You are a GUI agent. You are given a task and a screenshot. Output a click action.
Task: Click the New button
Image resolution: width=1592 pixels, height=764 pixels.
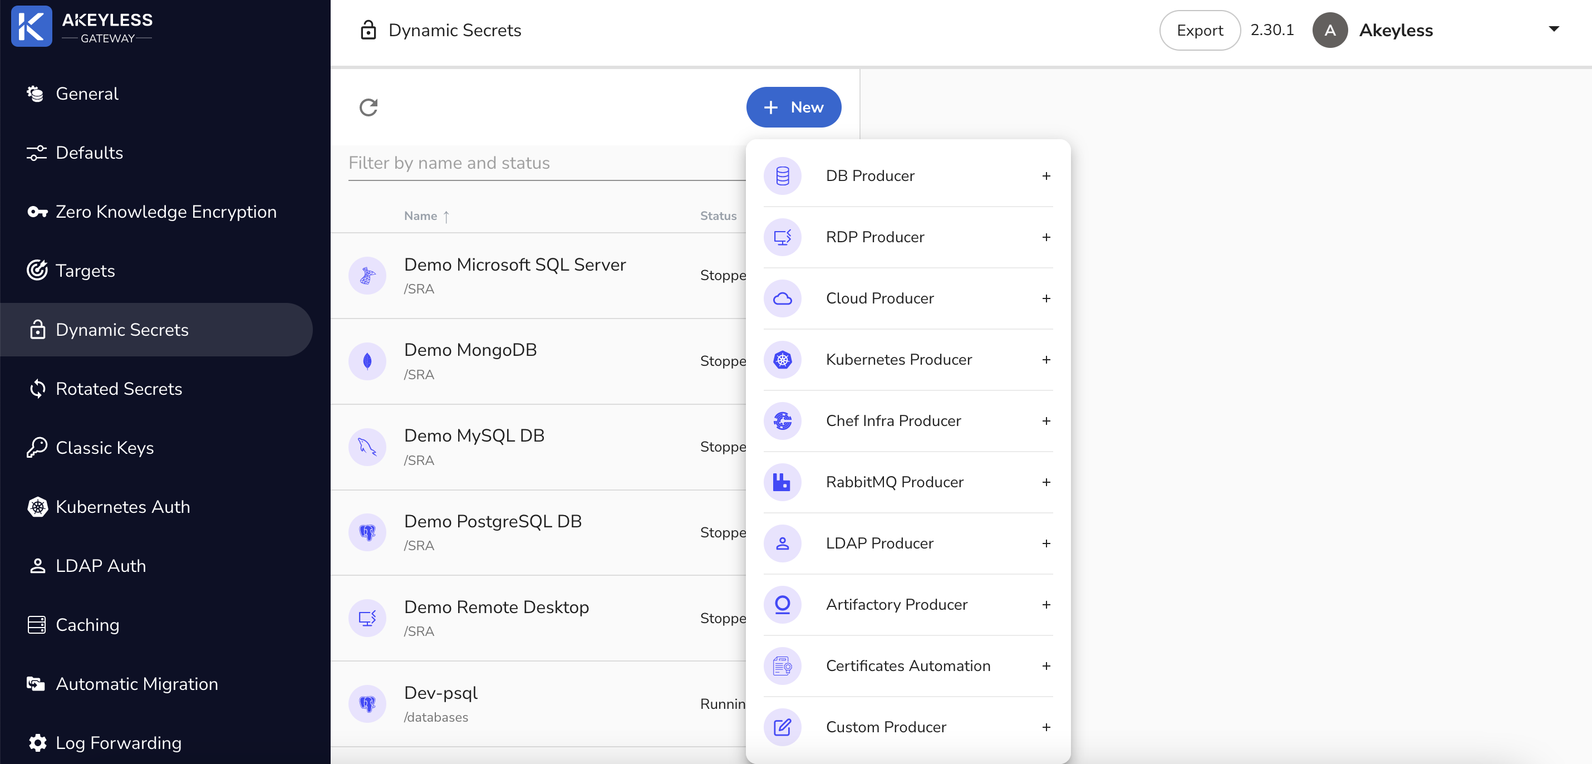[x=794, y=107]
